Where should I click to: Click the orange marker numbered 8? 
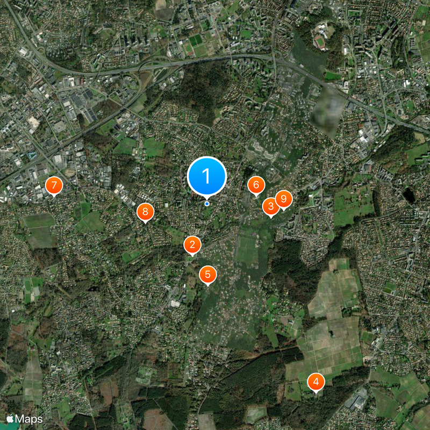(145, 212)
